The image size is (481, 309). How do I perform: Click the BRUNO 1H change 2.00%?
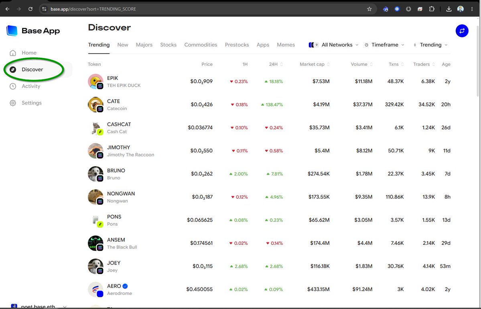(238, 174)
